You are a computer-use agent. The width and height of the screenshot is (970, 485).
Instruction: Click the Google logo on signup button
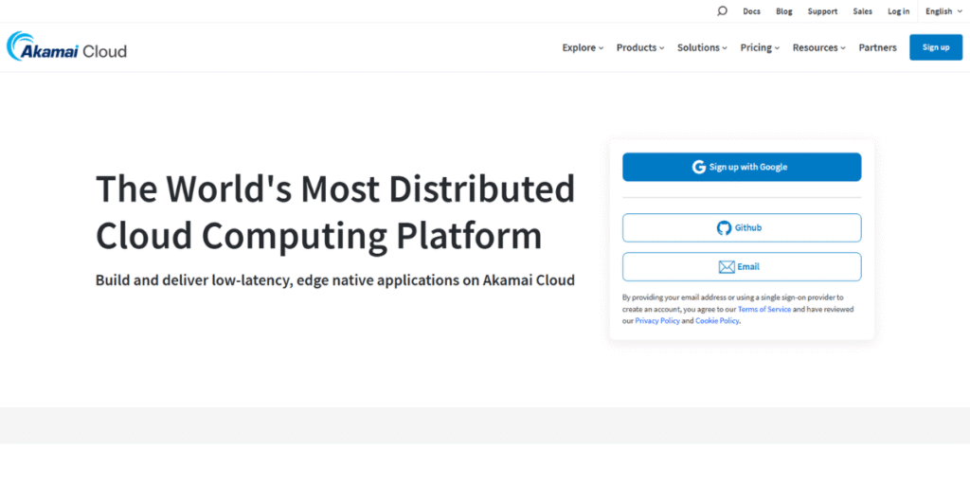(x=699, y=167)
